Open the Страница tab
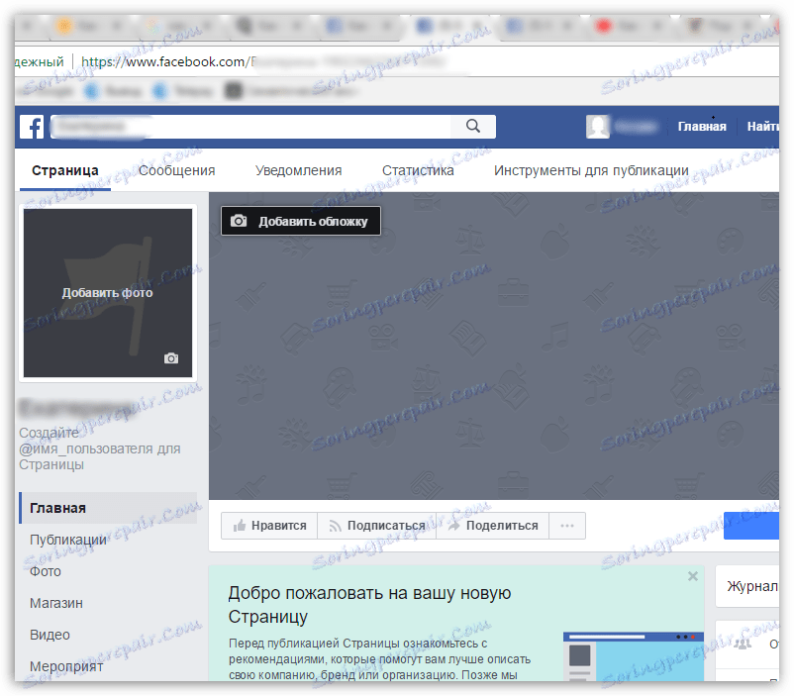 [64, 170]
